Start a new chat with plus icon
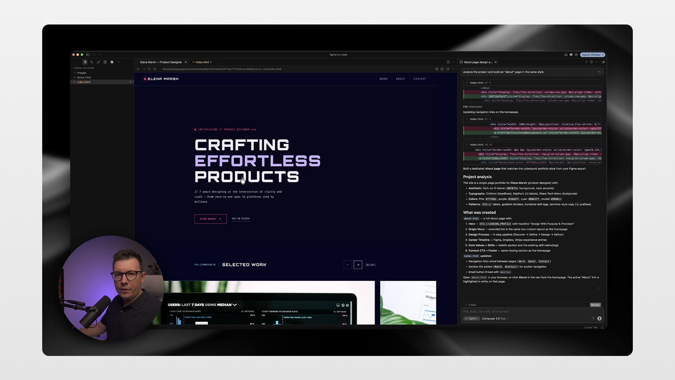The height and width of the screenshot is (380, 675). pos(586,62)
